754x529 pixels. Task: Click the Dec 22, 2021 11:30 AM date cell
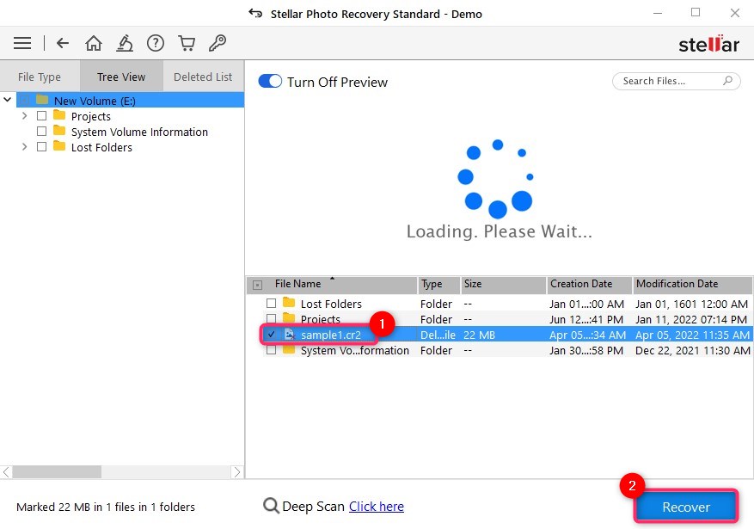point(692,351)
